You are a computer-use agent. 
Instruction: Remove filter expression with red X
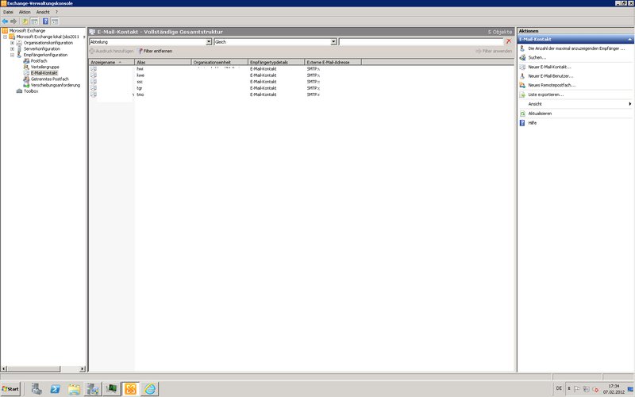(509, 41)
